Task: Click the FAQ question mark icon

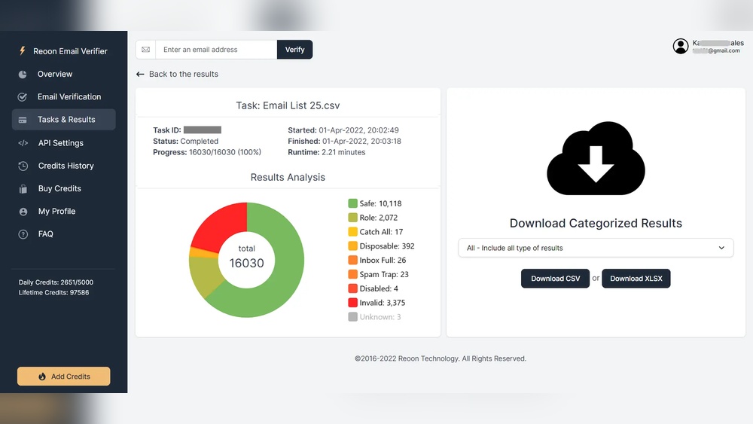Action: tap(23, 234)
